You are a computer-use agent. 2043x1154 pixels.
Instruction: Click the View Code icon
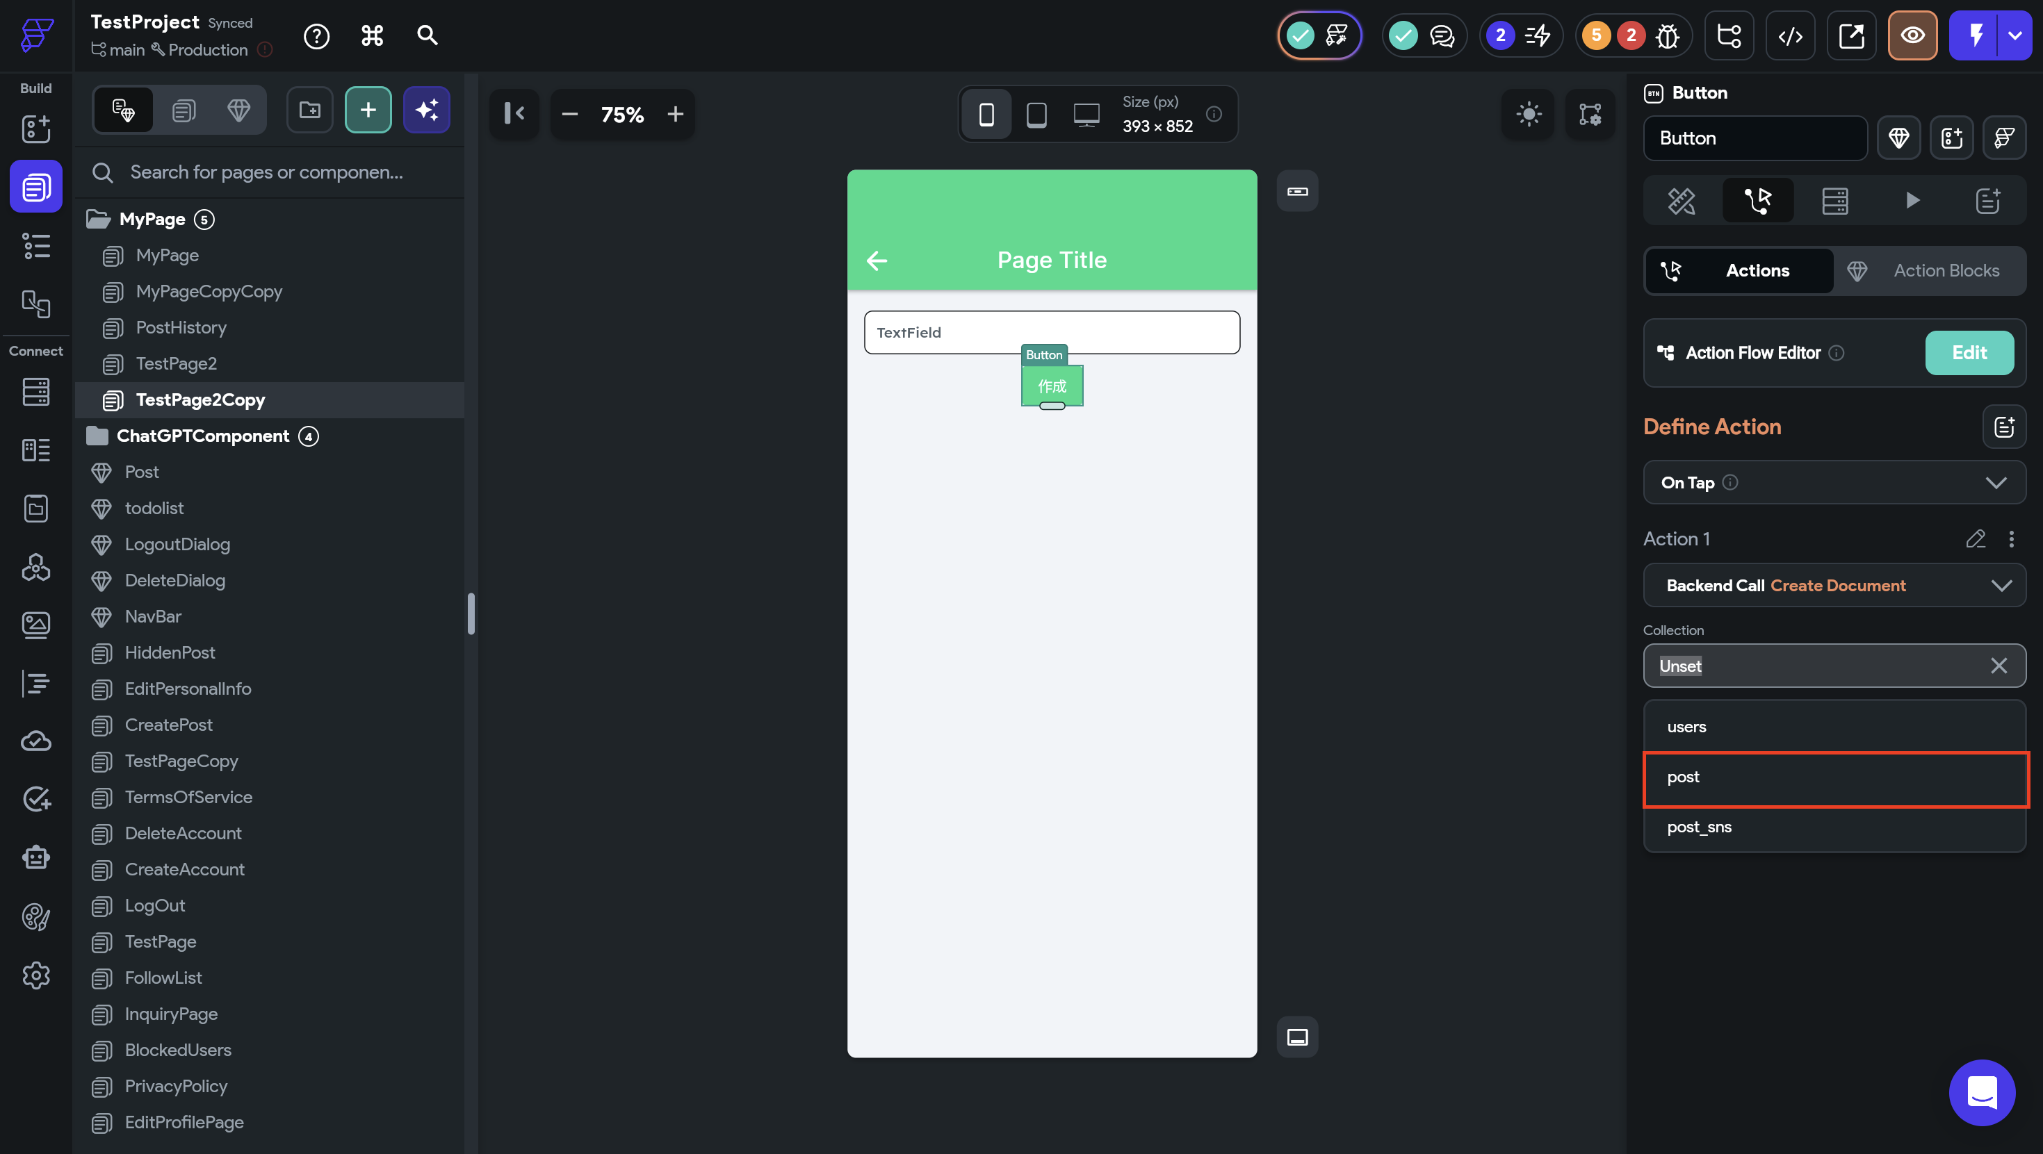click(x=1790, y=35)
